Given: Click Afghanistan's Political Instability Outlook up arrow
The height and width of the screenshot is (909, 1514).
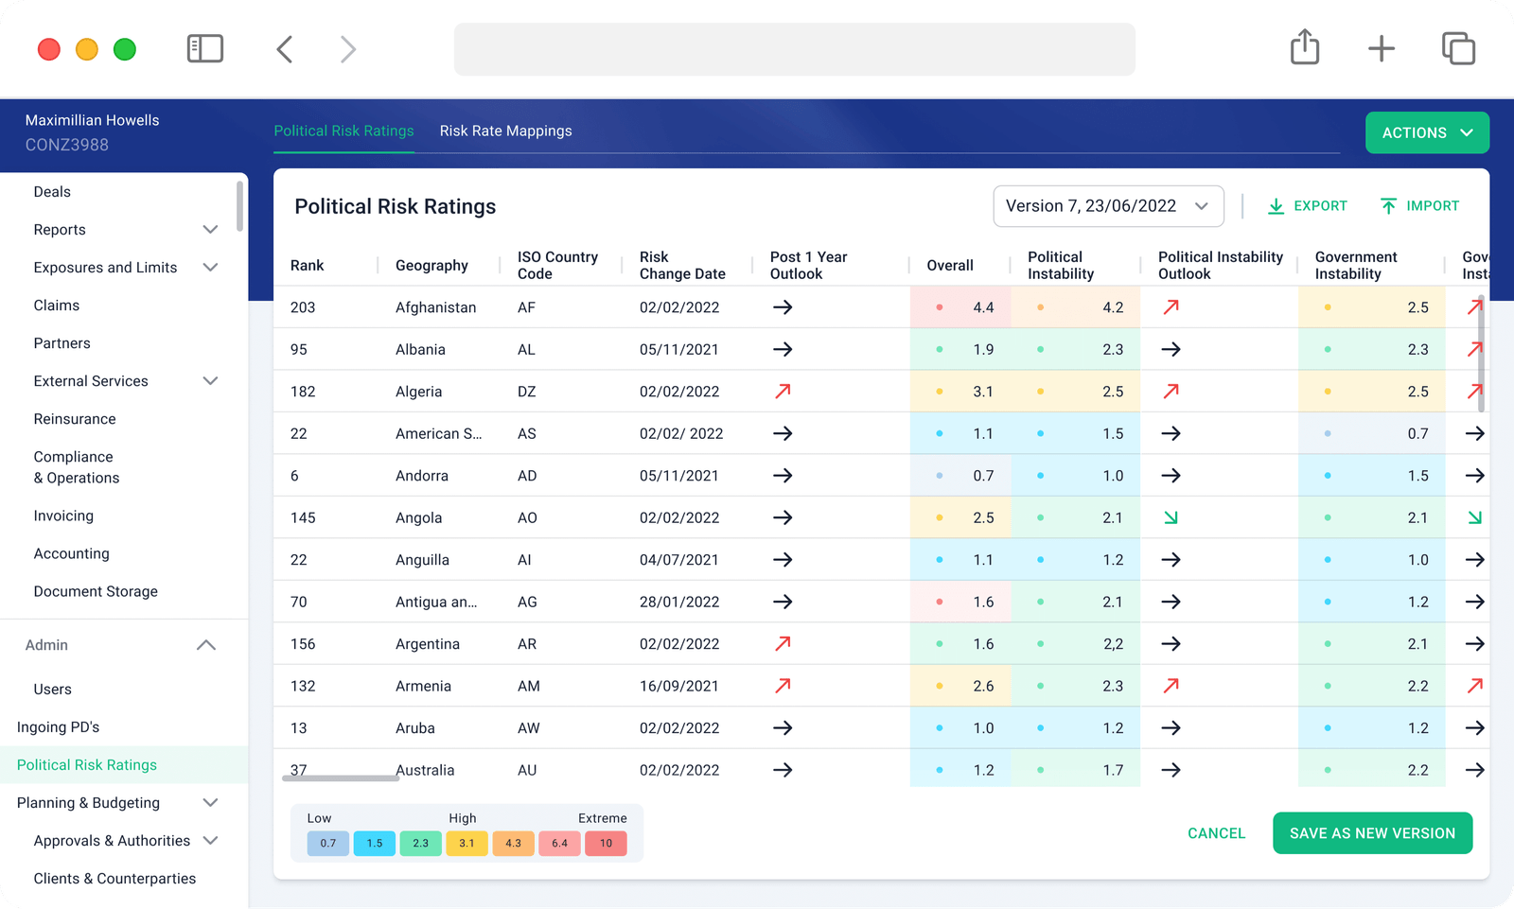Looking at the screenshot, I should [x=1171, y=307].
